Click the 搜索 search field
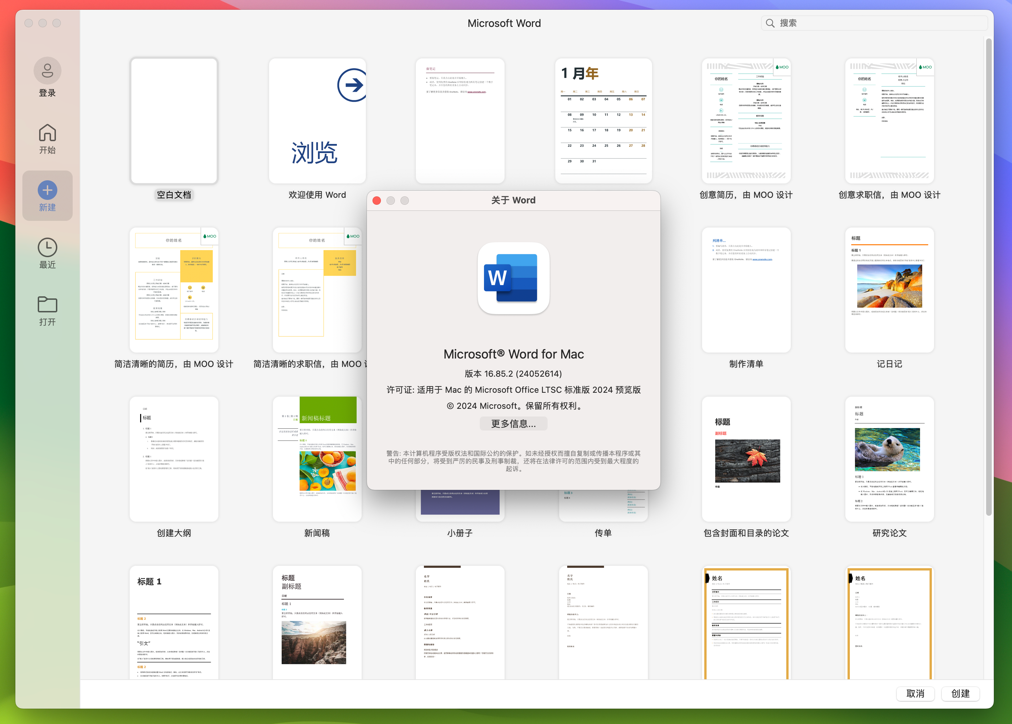Viewport: 1012px width, 724px height. 874,23
